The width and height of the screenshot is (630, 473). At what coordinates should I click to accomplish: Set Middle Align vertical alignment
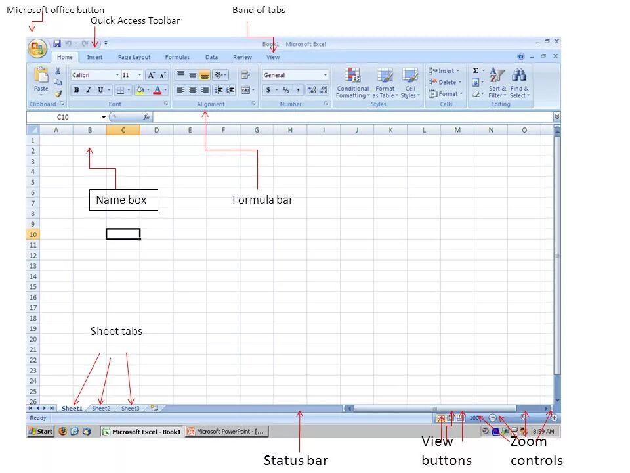(193, 75)
